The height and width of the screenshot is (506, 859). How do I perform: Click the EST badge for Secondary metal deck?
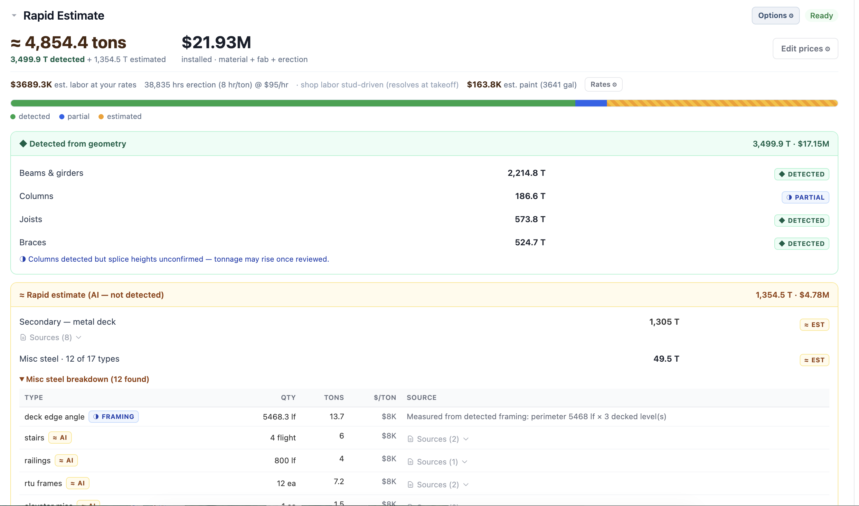pyautogui.click(x=814, y=325)
